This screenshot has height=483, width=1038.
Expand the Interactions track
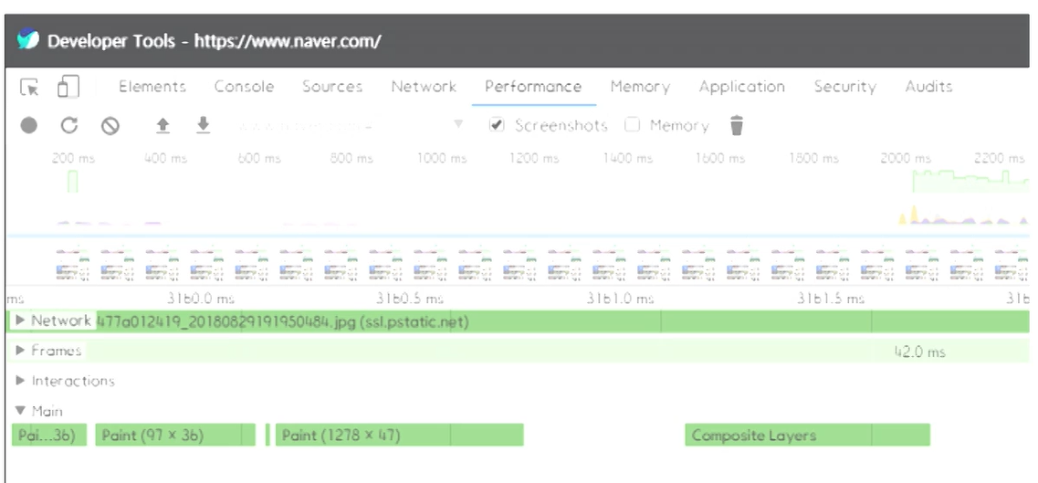pos(20,381)
